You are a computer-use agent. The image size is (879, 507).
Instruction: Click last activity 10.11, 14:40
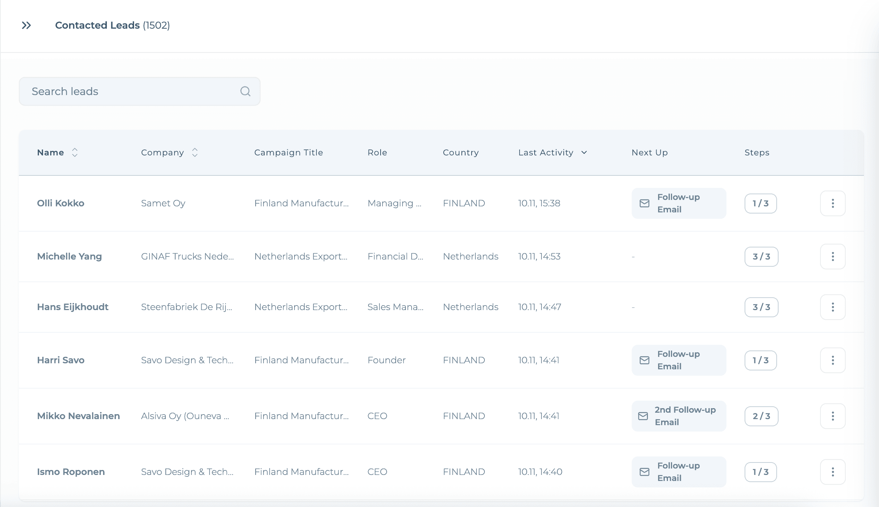[x=540, y=472]
